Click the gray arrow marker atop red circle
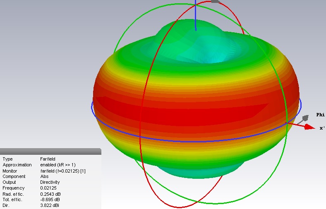This screenshot has height=209, width=326. point(216,2)
